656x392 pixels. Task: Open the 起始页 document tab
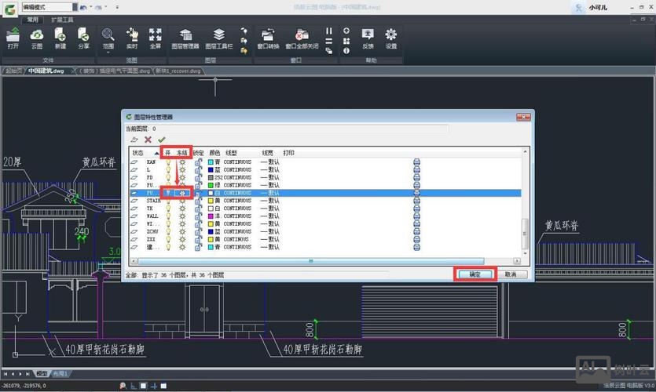tap(14, 71)
